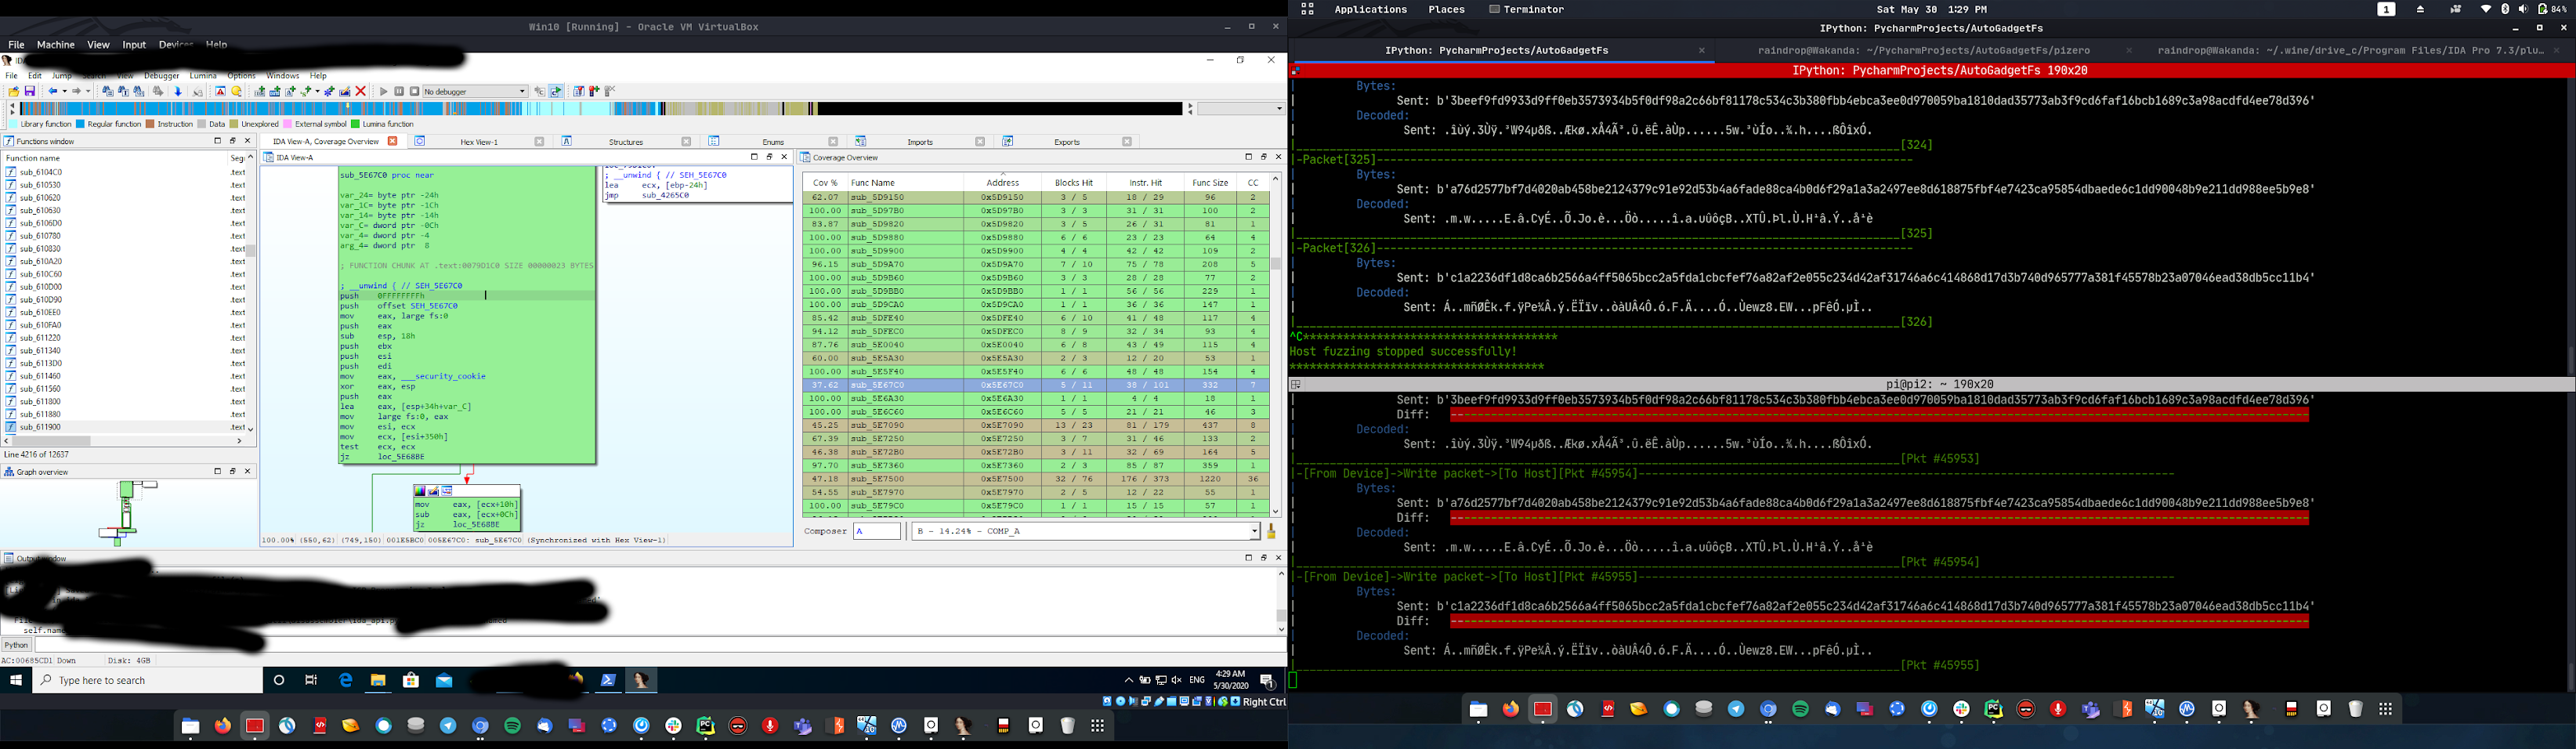Viewport: 2576px width, 749px height.
Task: Click the paintbrush icon beside coverage combobox
Action: pos(1272,532)
